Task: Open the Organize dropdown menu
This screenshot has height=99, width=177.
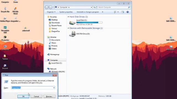Action: coord(51,12)
